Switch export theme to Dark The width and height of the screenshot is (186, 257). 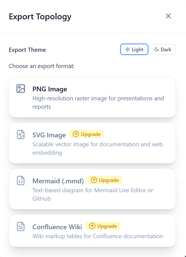[163, 50]
